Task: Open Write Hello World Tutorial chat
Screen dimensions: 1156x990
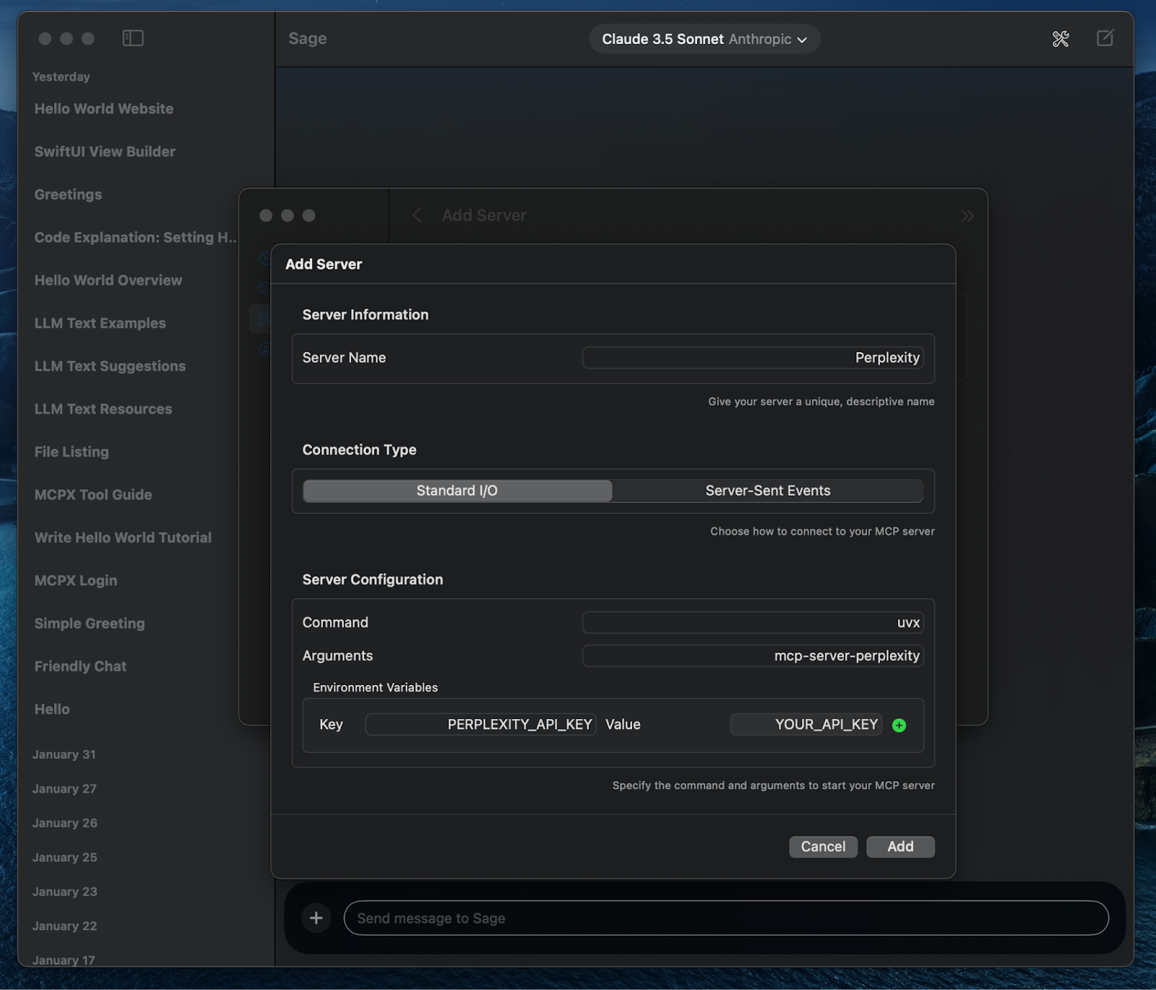Action: (123, 538)
